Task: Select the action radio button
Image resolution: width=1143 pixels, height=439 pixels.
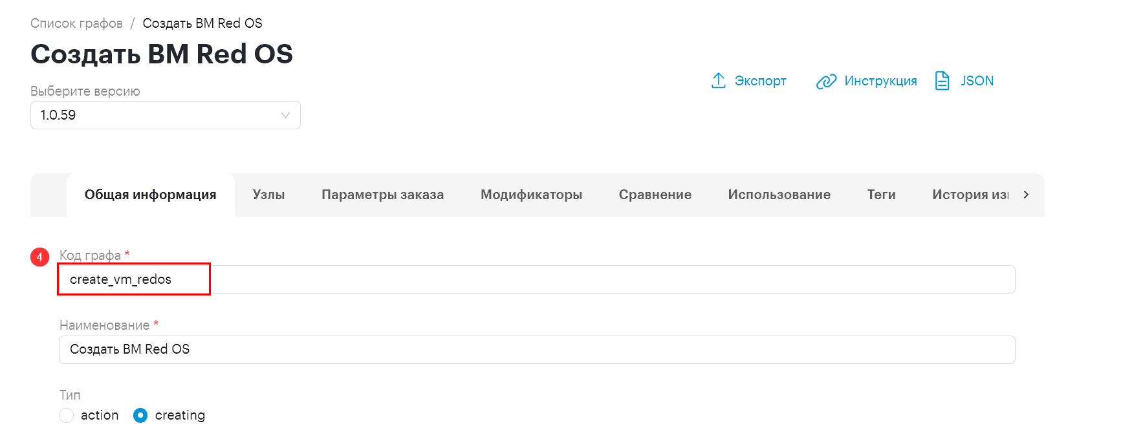Action: (x=66, y=415)
